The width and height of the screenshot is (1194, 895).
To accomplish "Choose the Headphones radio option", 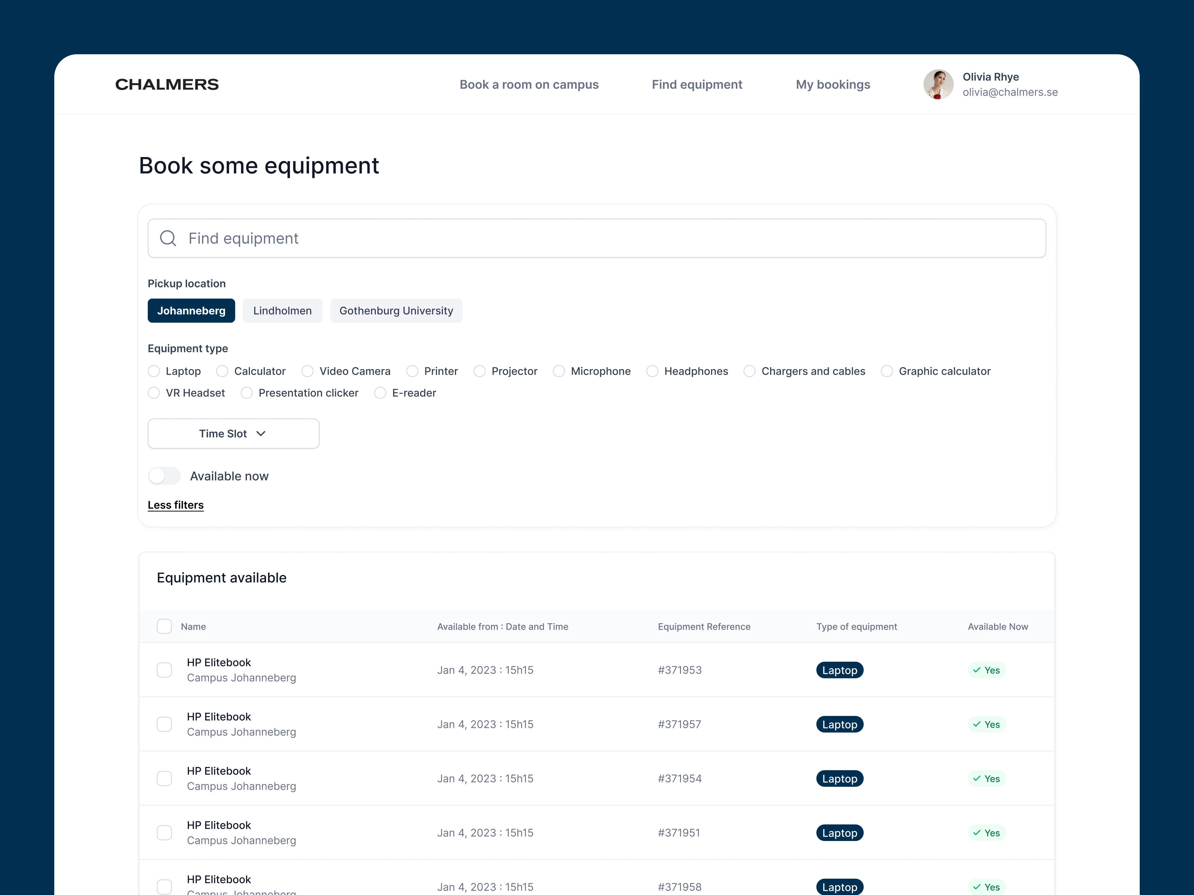I will 652,371.
